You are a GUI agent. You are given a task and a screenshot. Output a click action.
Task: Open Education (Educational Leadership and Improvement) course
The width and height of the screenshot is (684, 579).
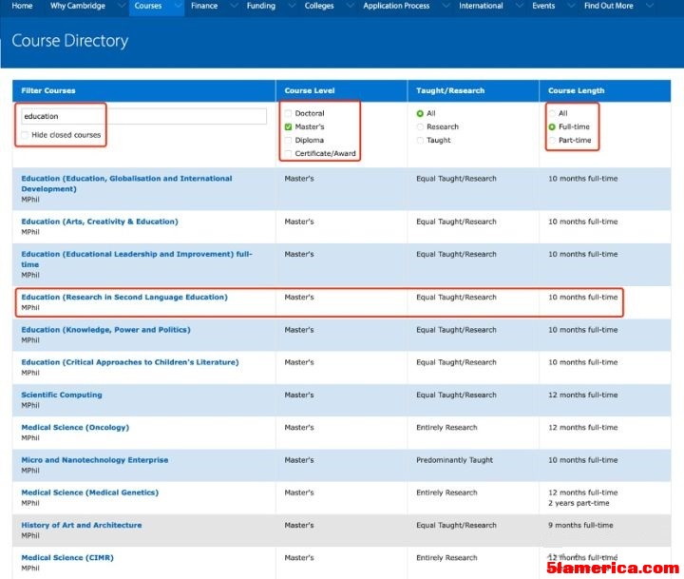click(137, 260)
